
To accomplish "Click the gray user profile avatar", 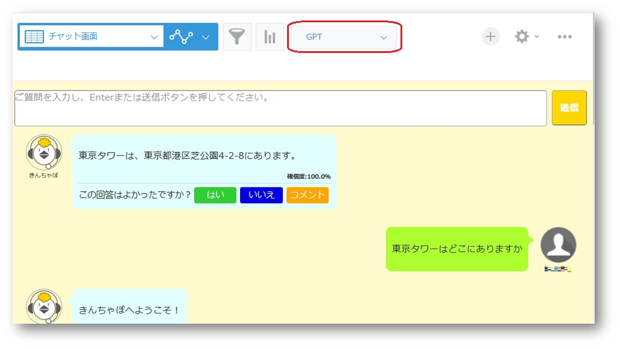I will tap(558, 245).
